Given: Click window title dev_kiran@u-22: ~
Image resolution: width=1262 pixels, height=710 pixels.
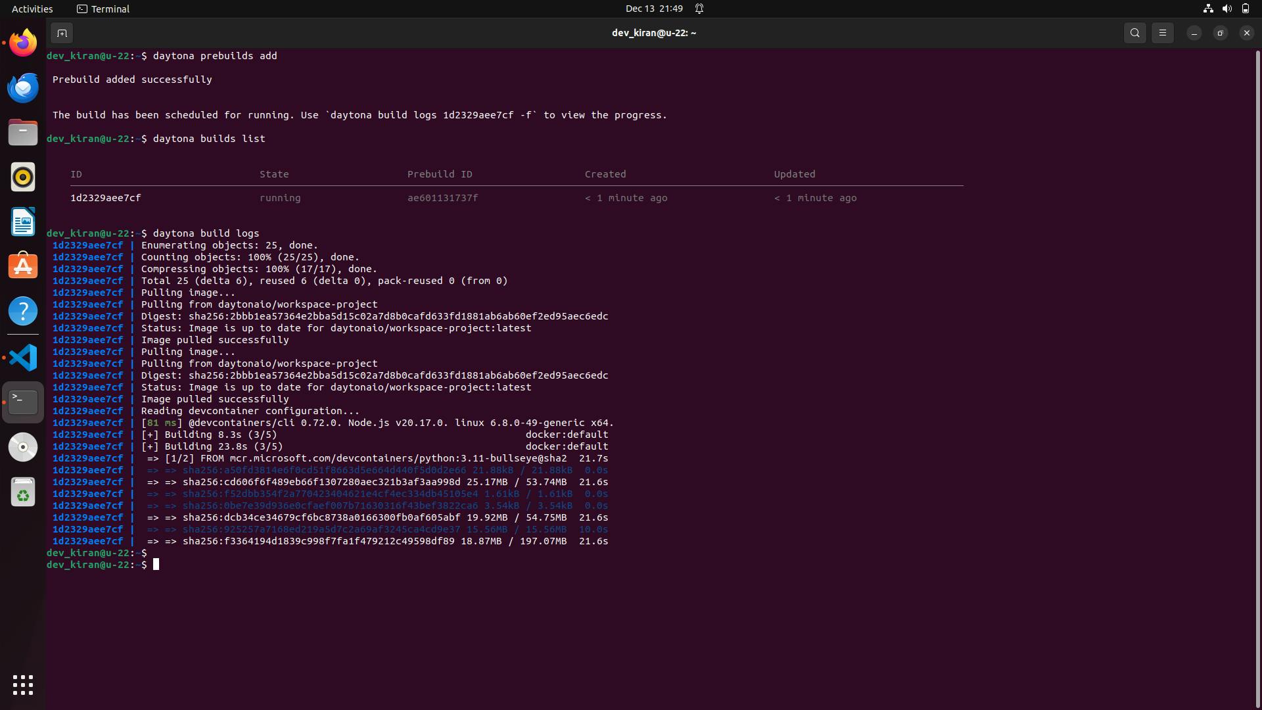Looking at the screenshot, I should (x=654, y=33).
